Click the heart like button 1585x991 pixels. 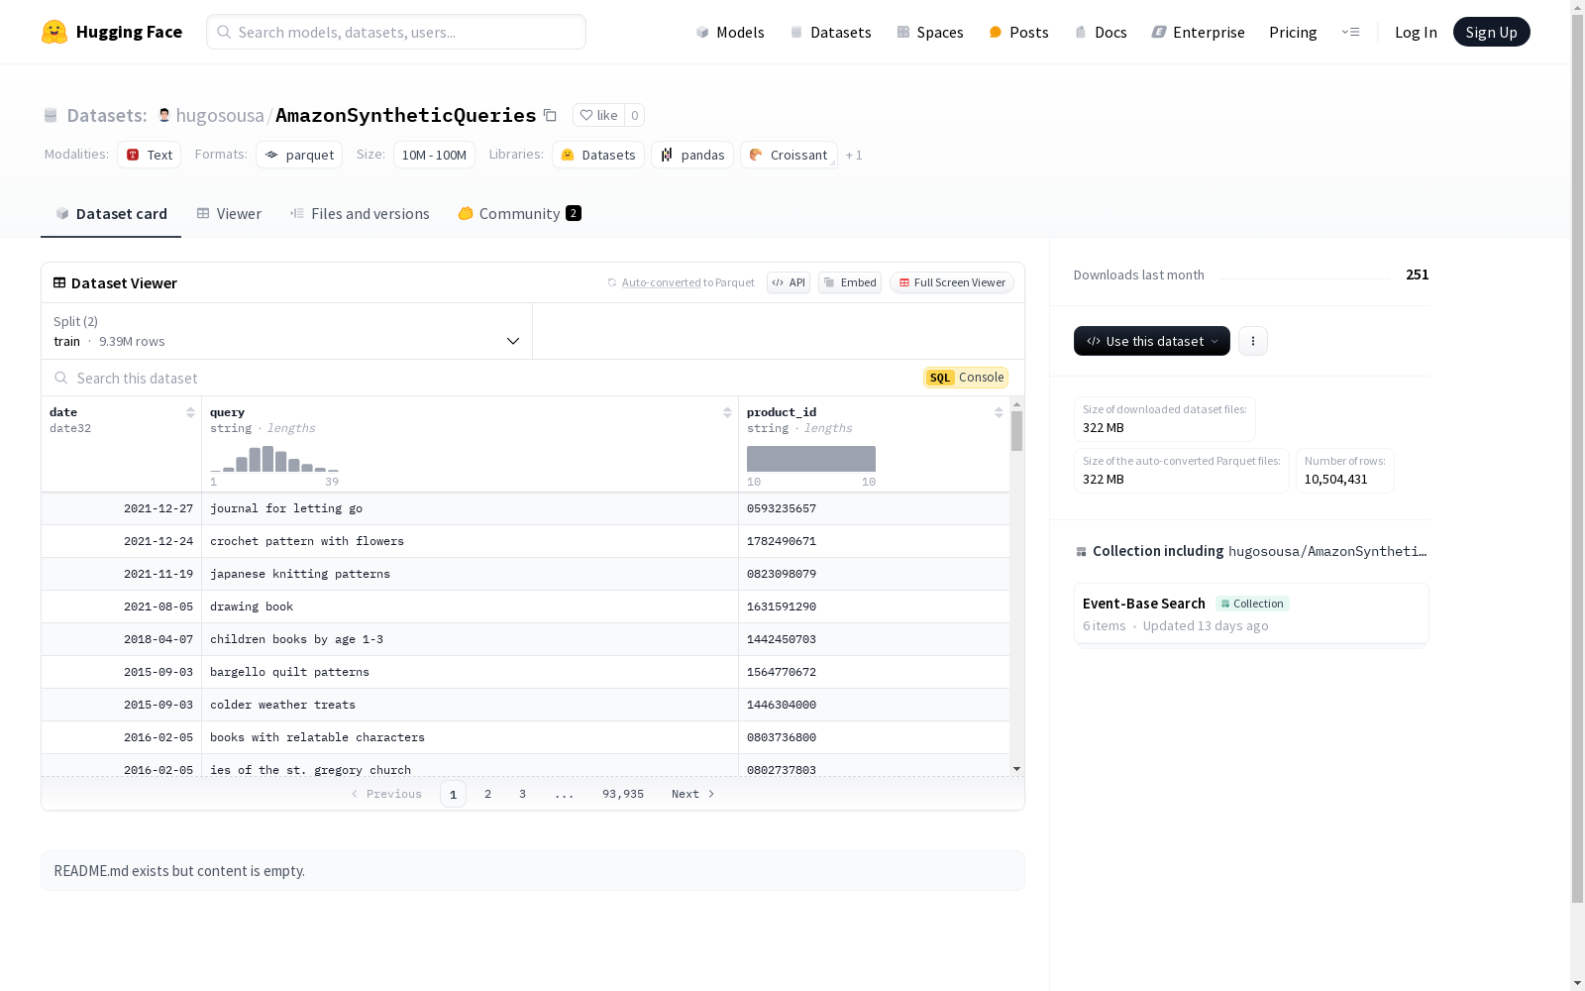pyautogui.click(x=598, y=115)
